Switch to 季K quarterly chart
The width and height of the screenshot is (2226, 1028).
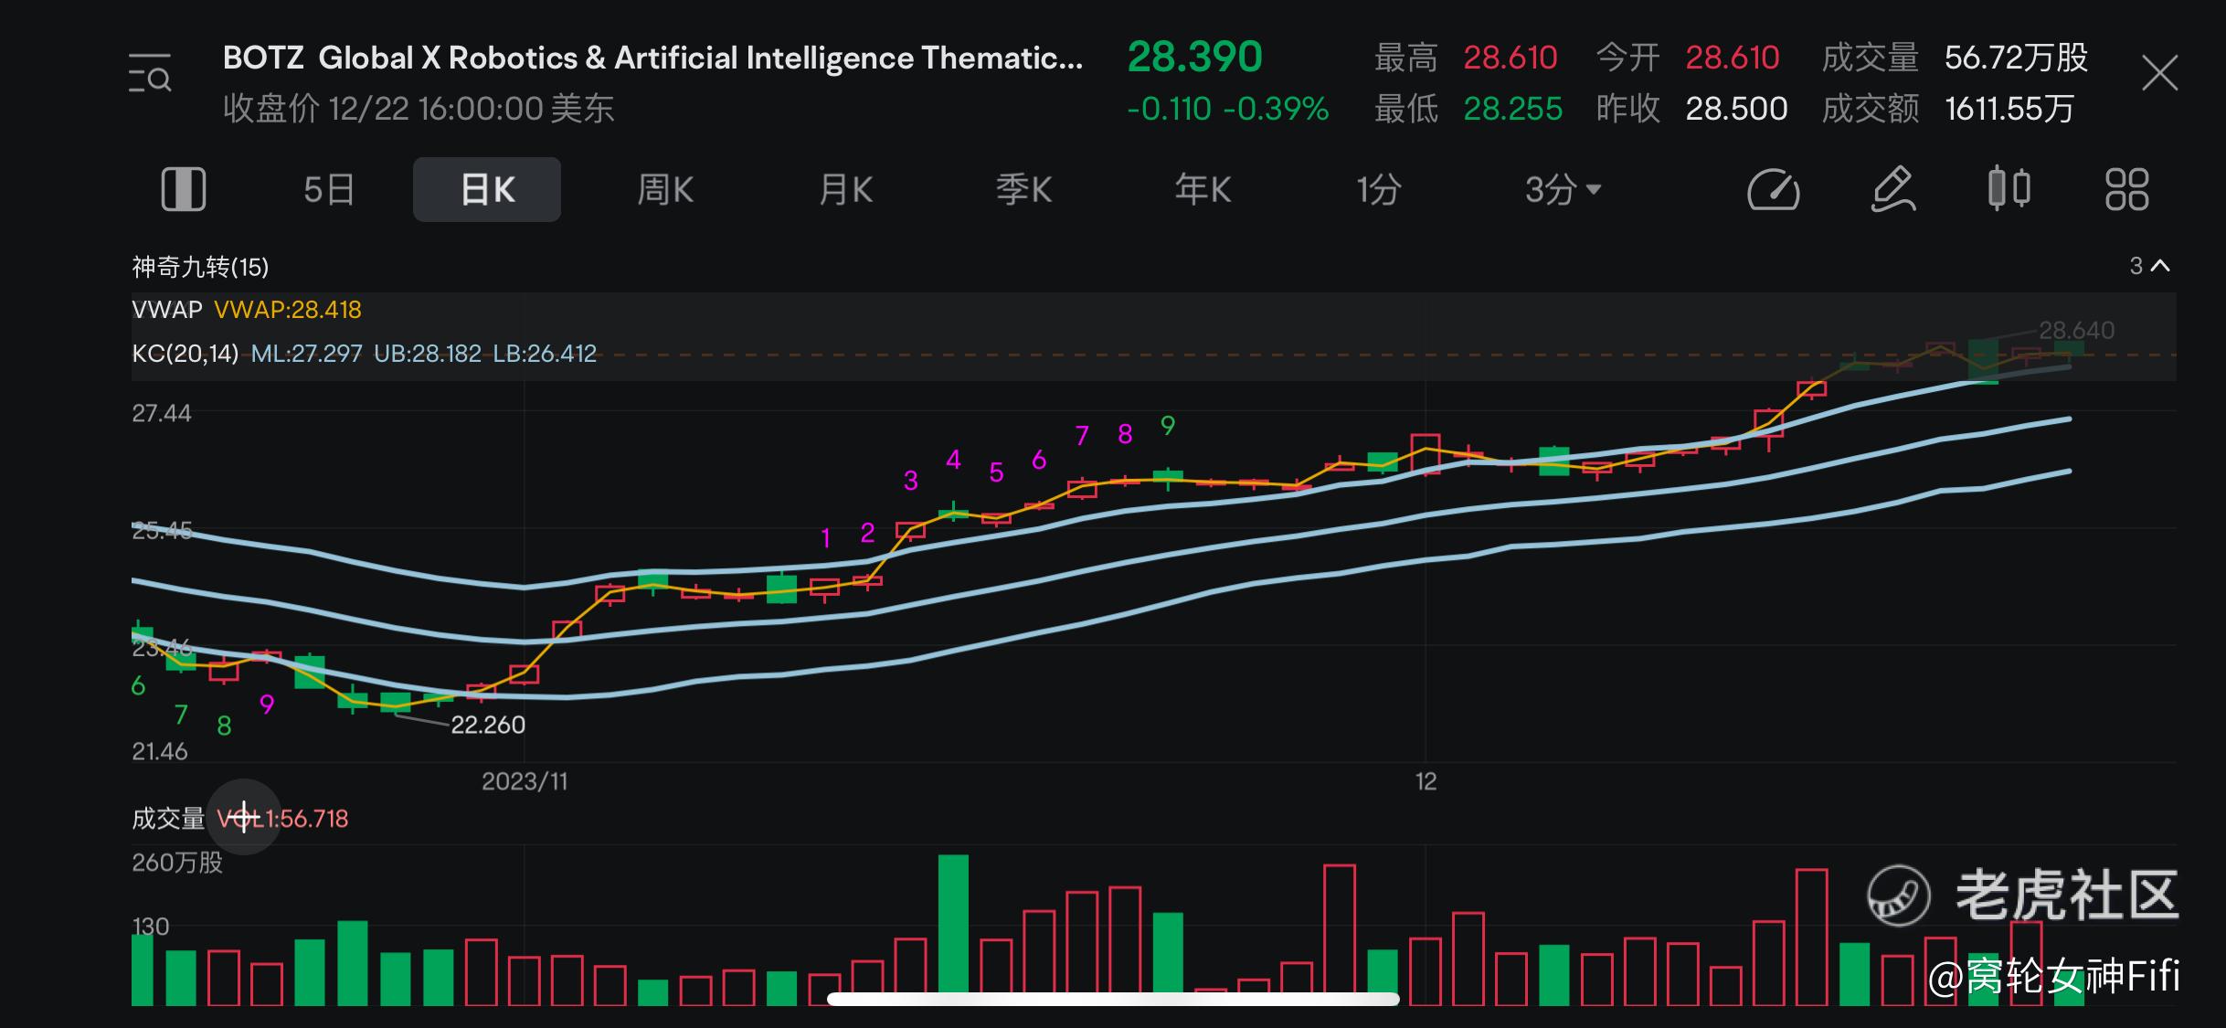coord(1023,189)
